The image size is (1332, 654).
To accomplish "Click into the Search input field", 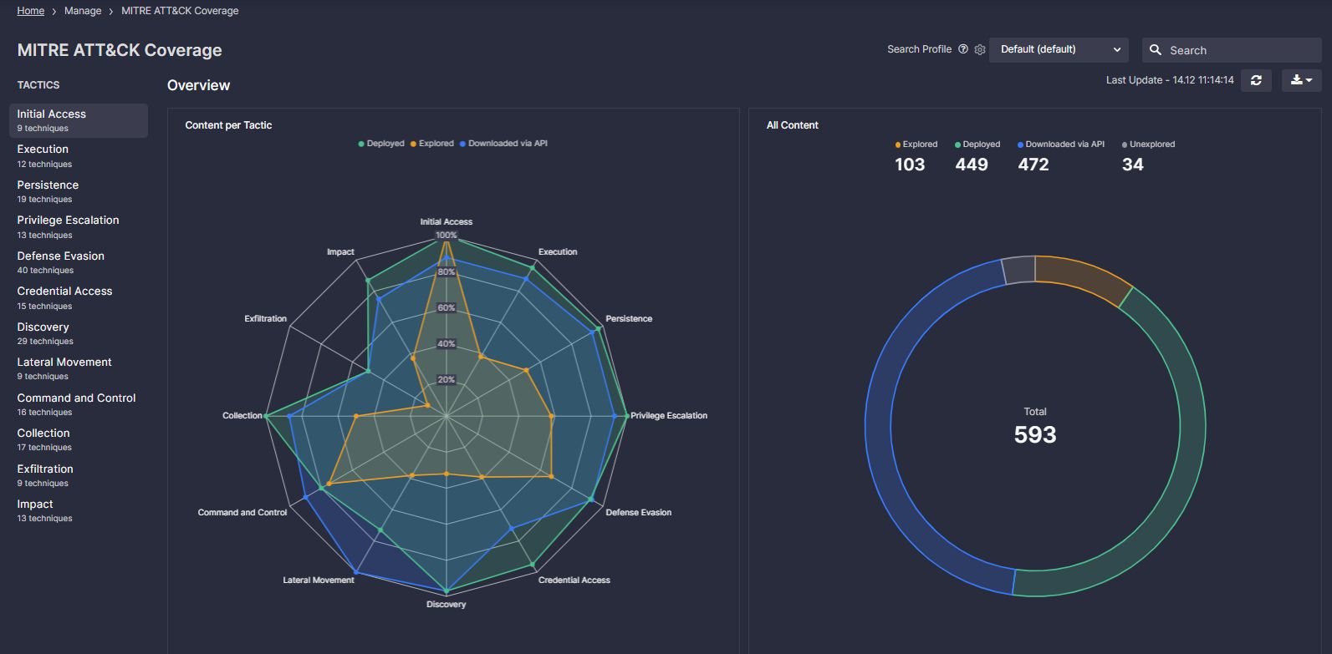I will [1232, 50].
